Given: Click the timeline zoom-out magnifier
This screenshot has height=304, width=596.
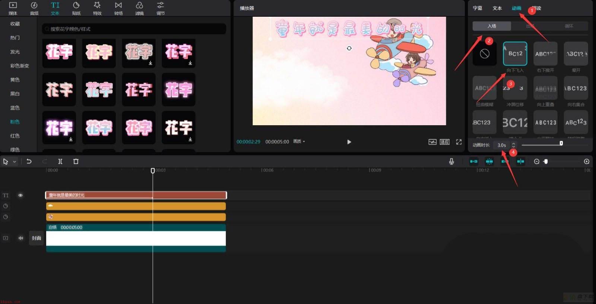Looking at the screenshot, I should 536,161.
